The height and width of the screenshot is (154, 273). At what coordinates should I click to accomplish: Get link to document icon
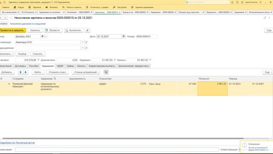click(x=265, y=18)
